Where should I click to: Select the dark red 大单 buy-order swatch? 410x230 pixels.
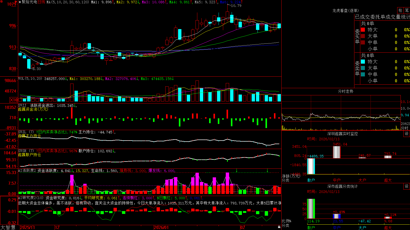[363, 36]
